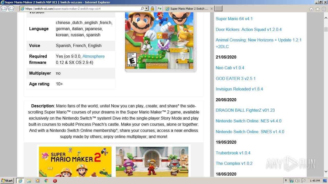Refresh the page with the reload icon
The width and height of the screenshot is (328, 184).
click(160, 9)
